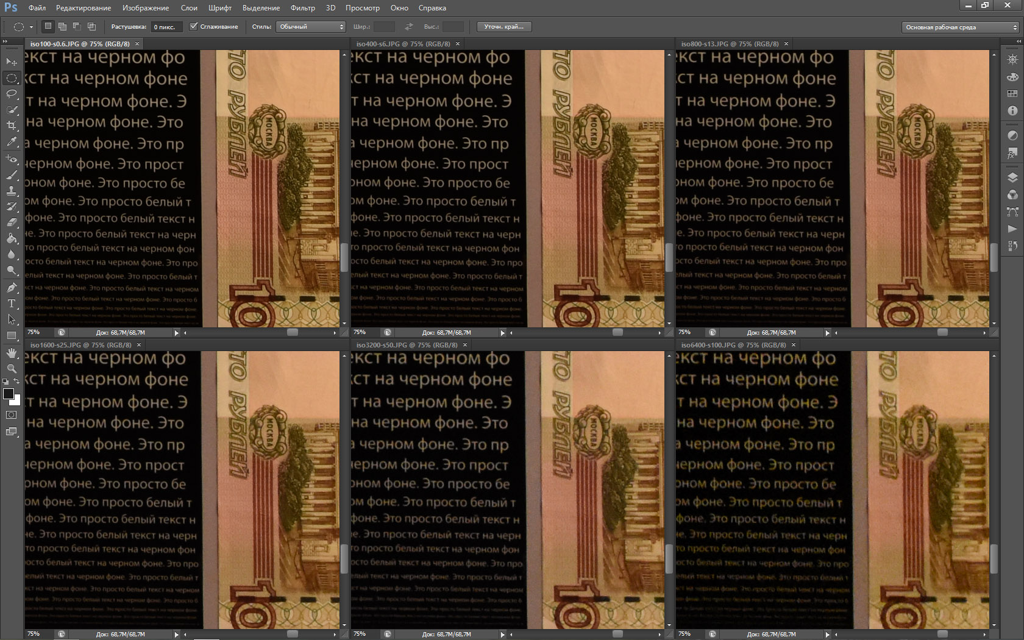Open the Info panel icon

[1012, 110]
